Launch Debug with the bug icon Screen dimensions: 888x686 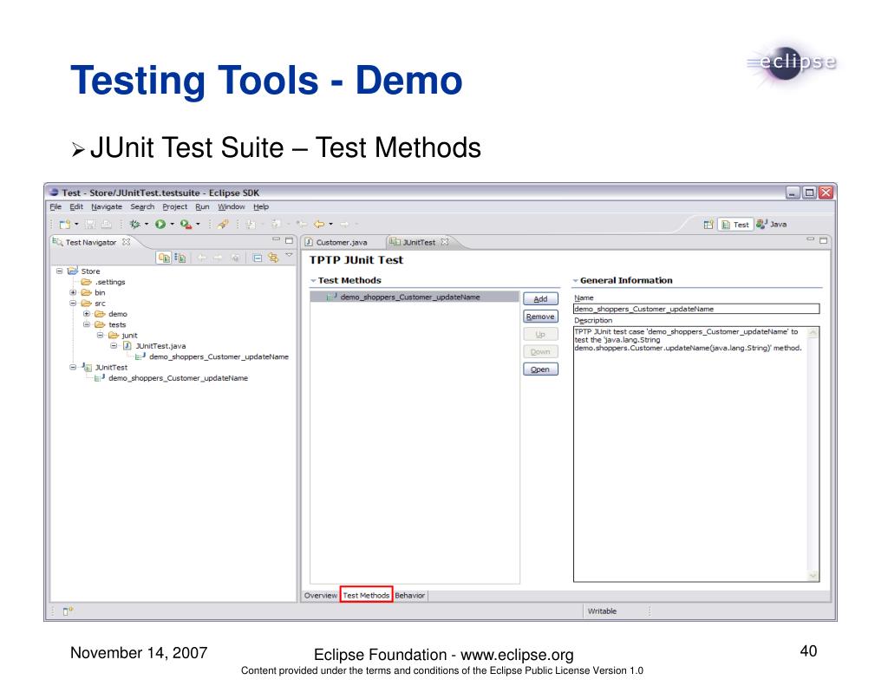tap(134, 225)
